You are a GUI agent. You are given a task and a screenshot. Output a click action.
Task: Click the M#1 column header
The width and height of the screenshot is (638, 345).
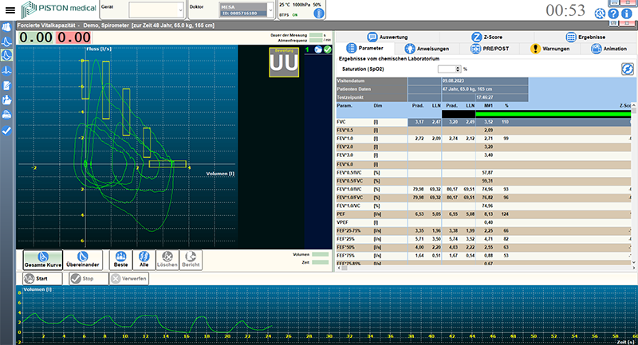coord(489,106)
